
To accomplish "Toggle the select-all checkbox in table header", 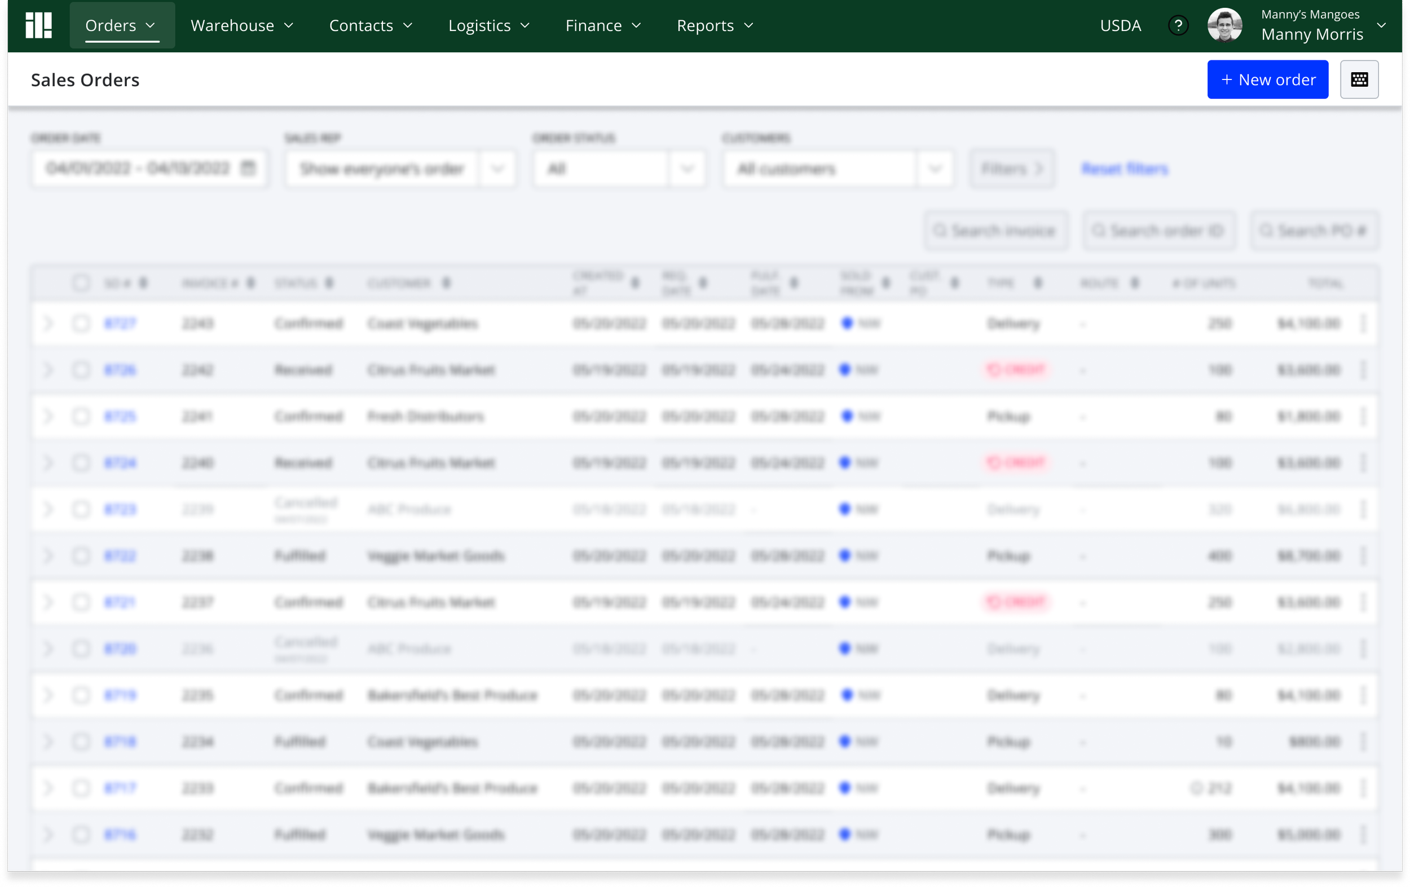I will 81,284.
